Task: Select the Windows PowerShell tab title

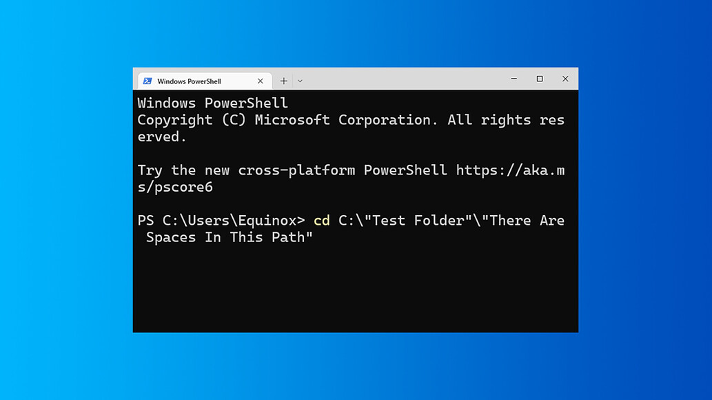Action: coord(189,81)
